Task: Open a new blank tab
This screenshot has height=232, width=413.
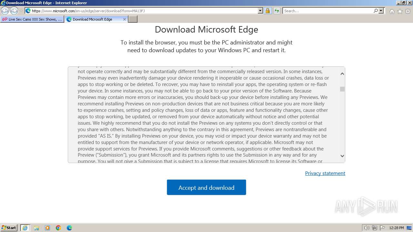Action: (x=133, y=19)
